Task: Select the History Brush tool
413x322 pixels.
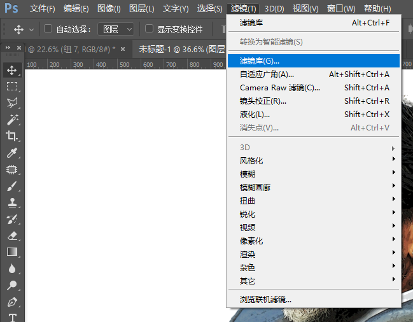Action: 12,220
